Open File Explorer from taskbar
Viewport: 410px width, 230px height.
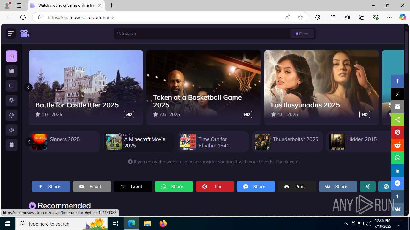tap(147, 224)
